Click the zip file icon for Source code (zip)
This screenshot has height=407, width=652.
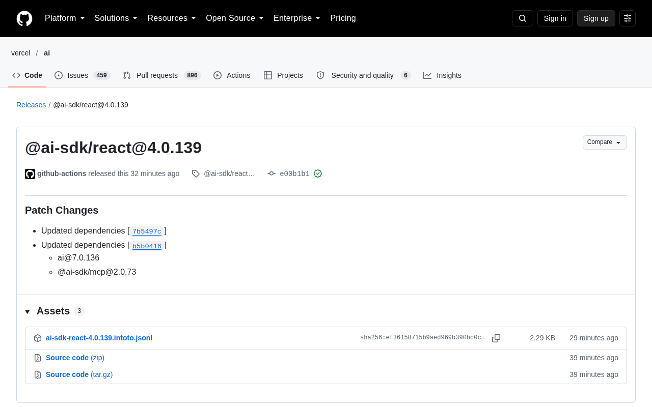click(38, 358)
